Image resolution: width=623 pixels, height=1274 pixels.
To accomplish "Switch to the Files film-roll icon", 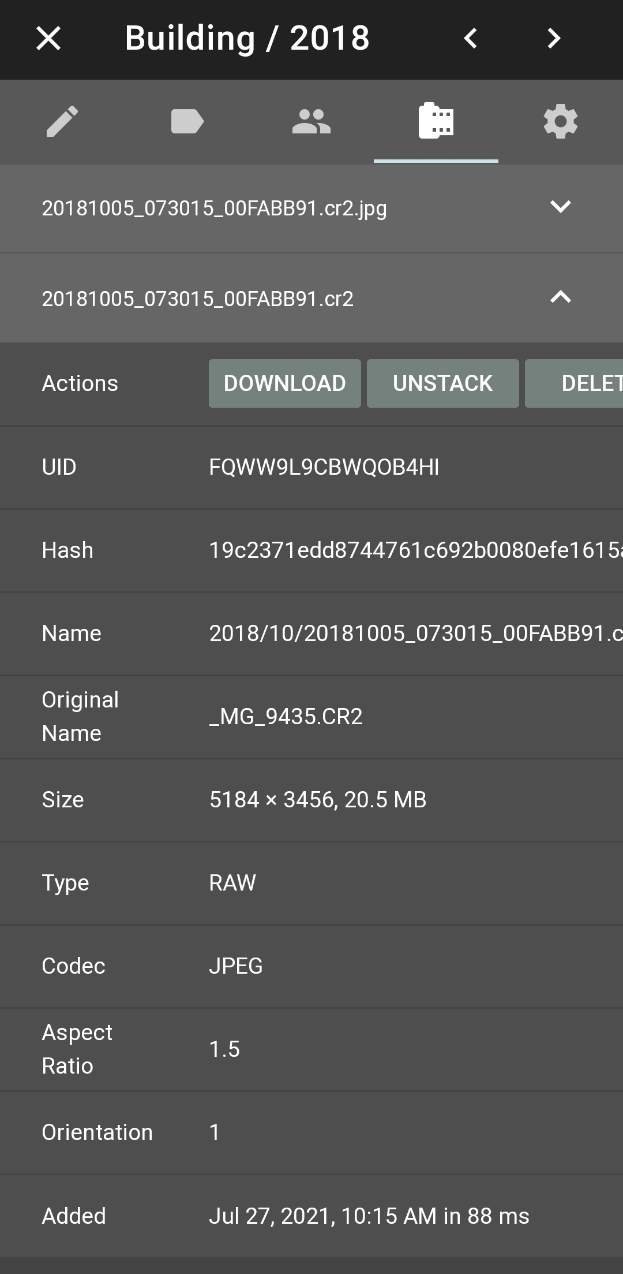I will click(x=436, y=122).
